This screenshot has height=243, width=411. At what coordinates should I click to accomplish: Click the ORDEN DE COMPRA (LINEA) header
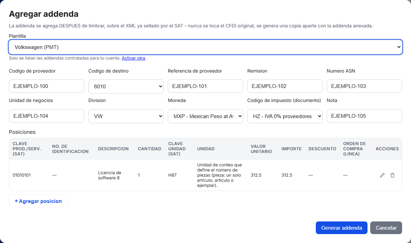pyautogui.click(x=354, y=149)
